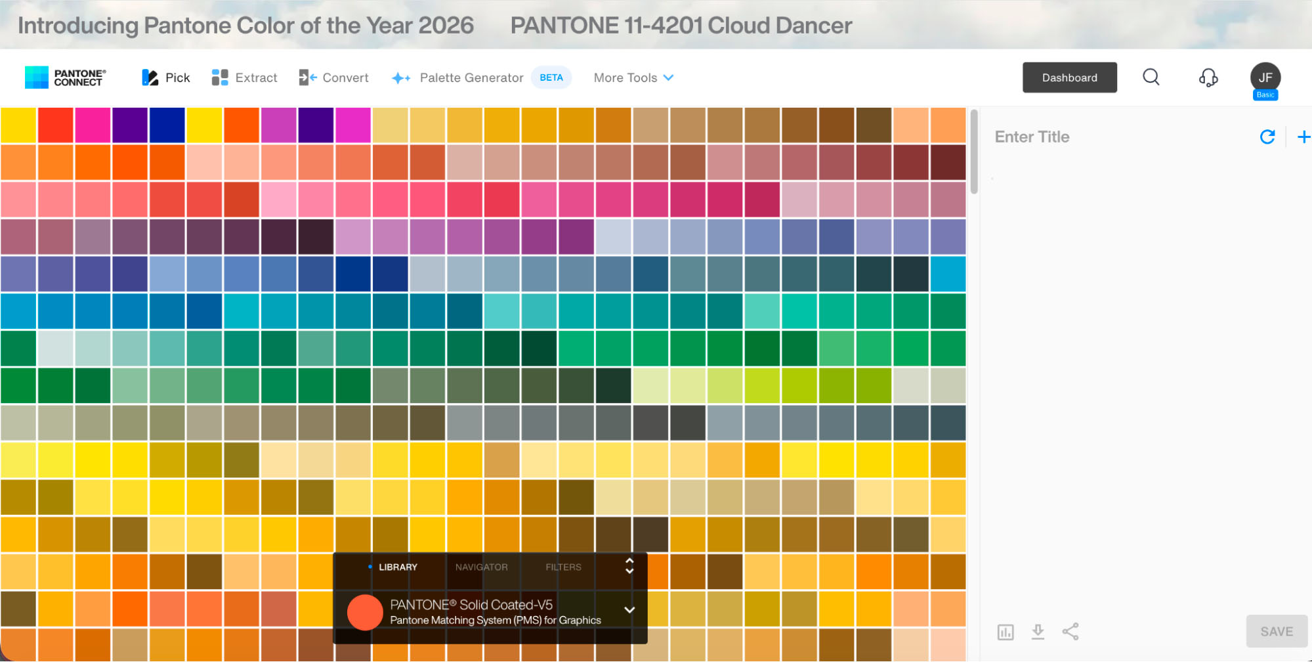Open the Dashboard

(1069, 77)
